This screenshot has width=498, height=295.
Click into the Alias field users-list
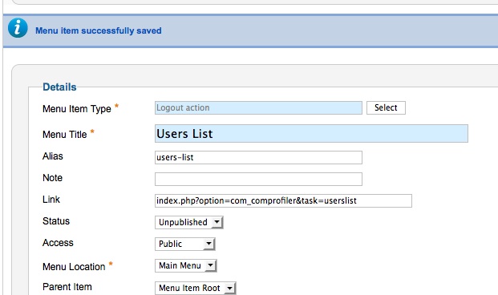tap(258, 157)
